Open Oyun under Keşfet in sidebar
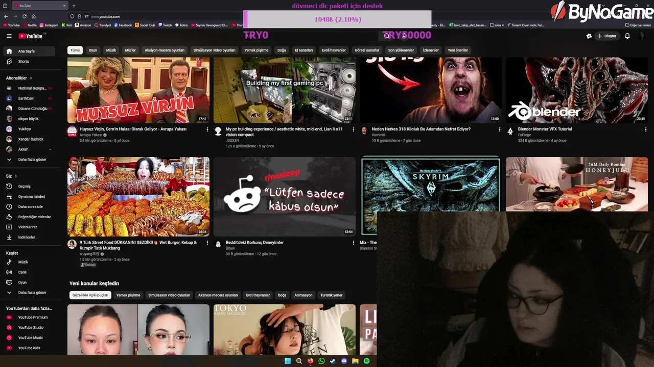The height and width of the screenshot is (367, 654). (22, 282)
